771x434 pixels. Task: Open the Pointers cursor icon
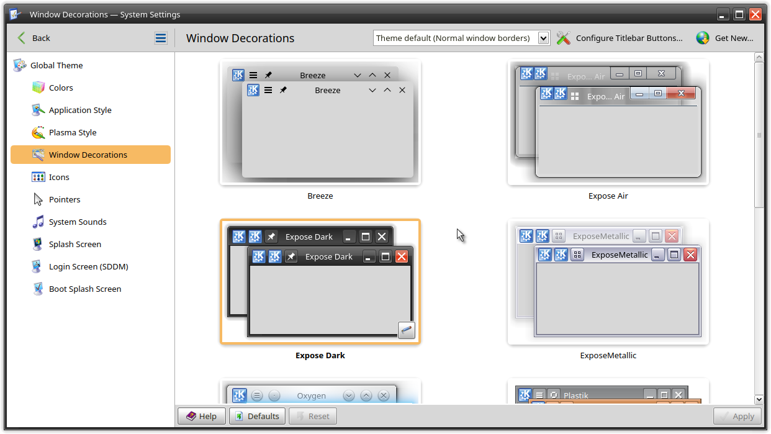tap(38, 199)
